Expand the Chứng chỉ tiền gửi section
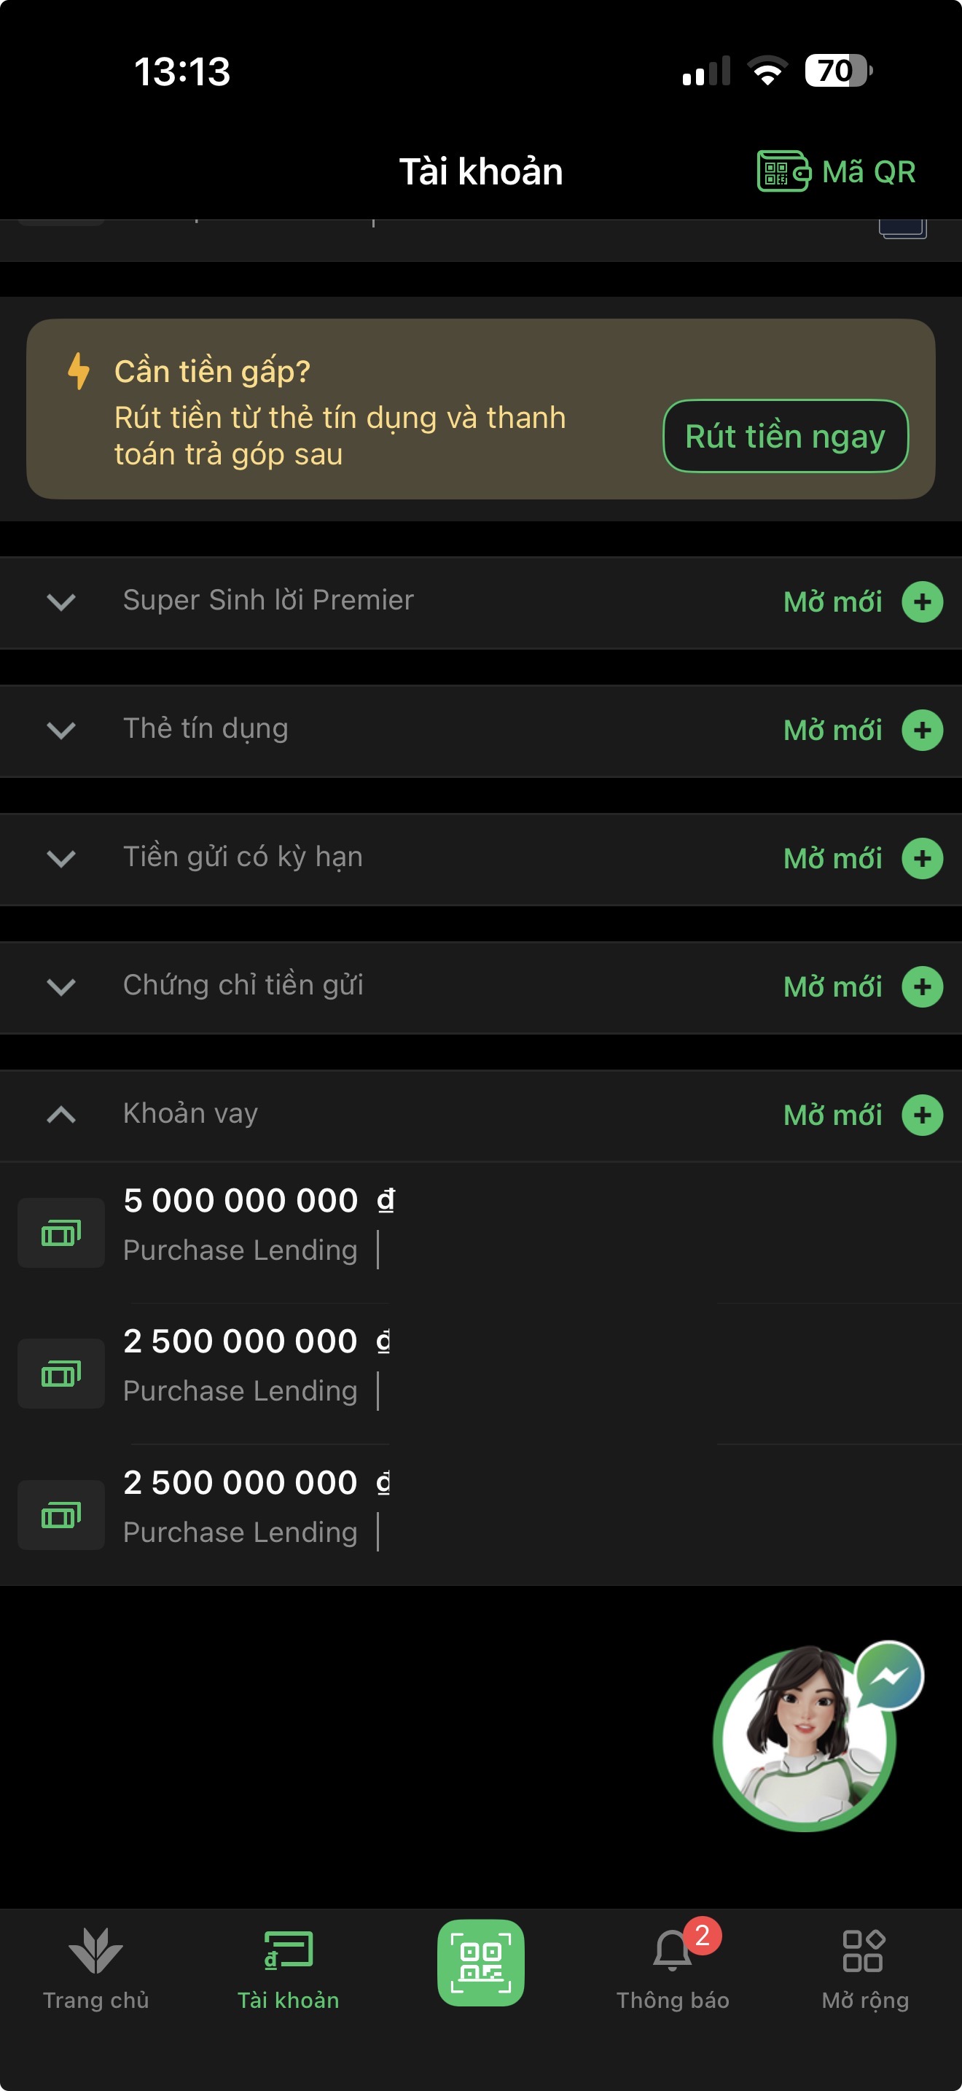 [62, 986]
